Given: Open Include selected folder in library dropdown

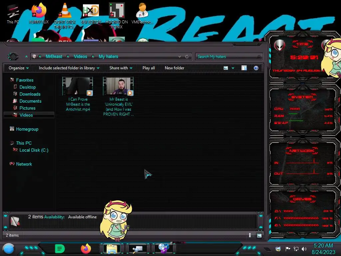Looking at the screenshot, I should coord(69,68).
